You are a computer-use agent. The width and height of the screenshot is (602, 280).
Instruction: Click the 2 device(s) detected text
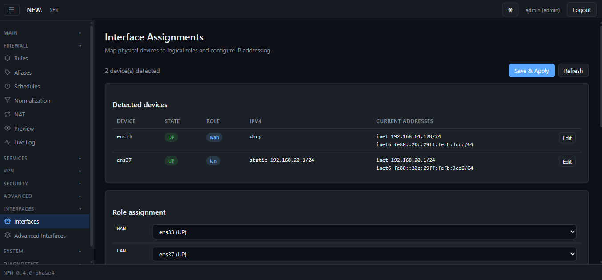coord(132,71)
